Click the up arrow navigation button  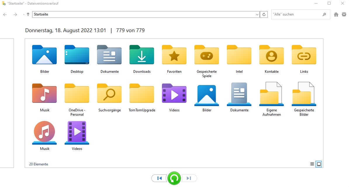click(x=28, y=14)
